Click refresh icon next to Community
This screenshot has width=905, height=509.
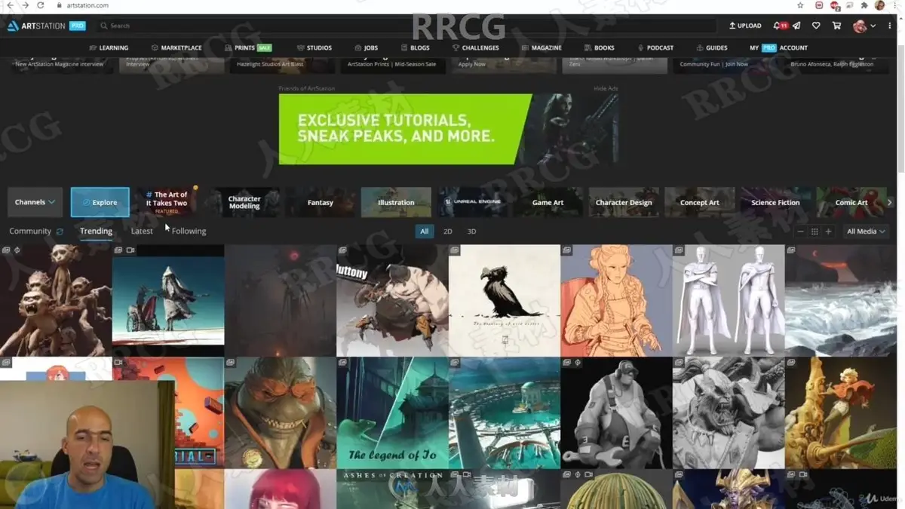pyautogui.click(x=60, y=232)
